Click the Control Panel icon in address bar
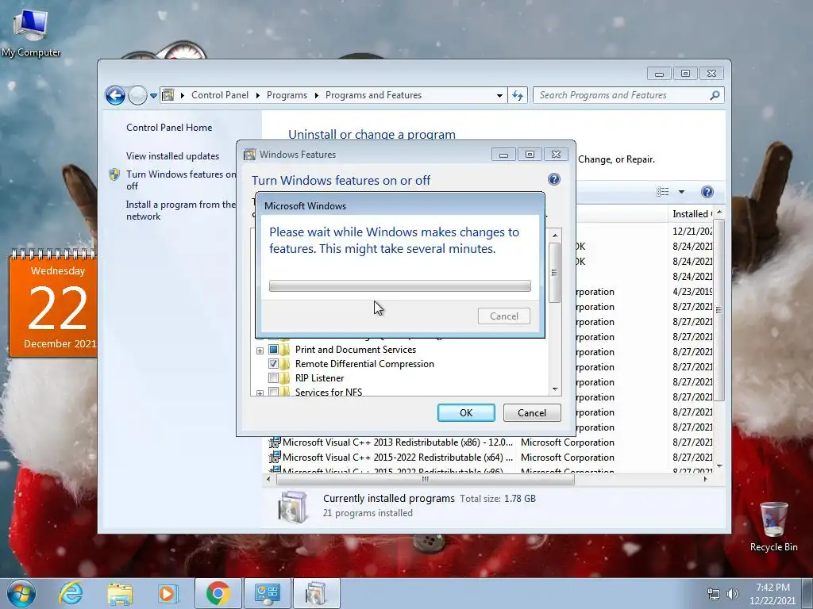813x609 pixels. [x=168, y=95]
